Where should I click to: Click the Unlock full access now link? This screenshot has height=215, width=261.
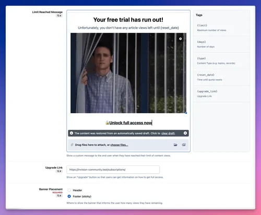click(x=130, y=123)
